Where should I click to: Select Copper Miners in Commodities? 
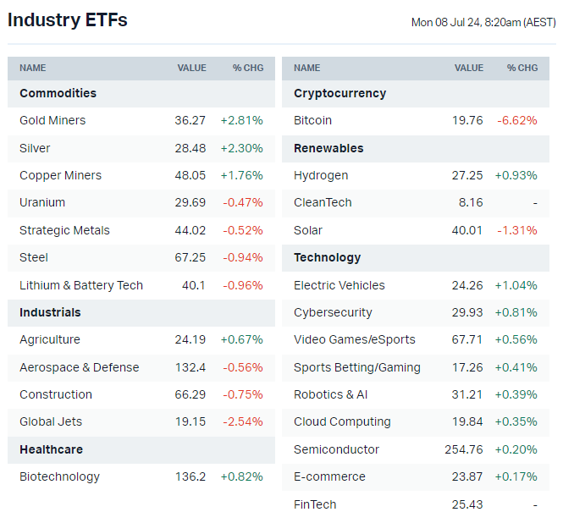coord(60,175)
